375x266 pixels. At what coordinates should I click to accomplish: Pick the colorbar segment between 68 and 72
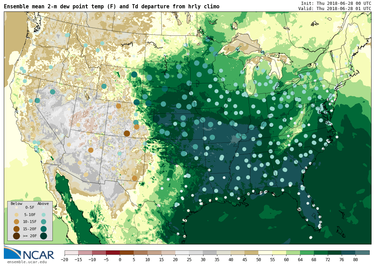321,252
